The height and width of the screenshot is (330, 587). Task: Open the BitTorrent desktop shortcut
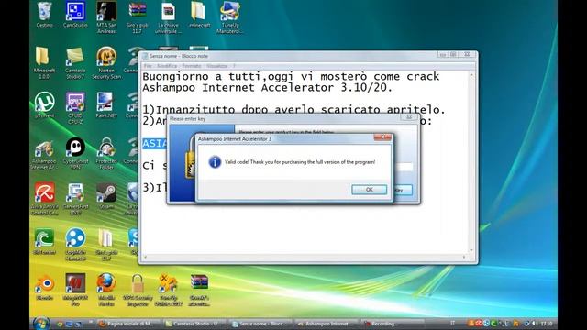45,242
